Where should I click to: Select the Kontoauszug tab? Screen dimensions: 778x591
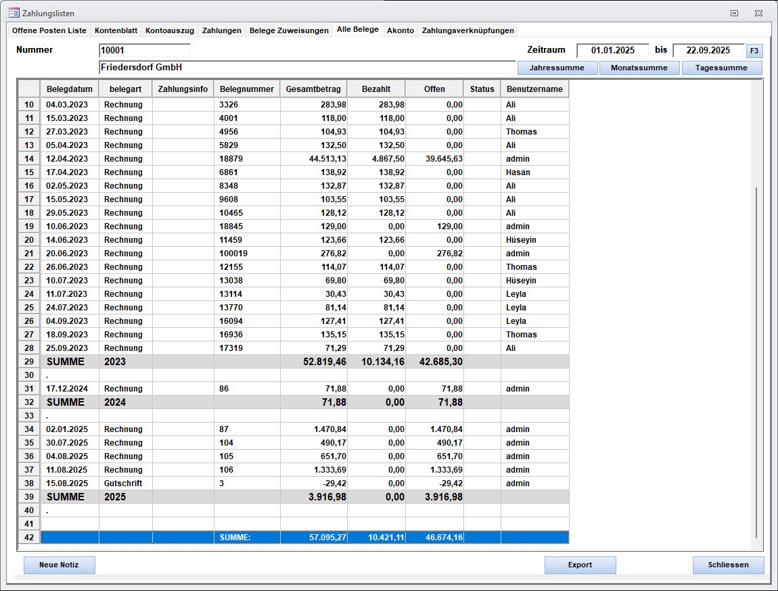(x=170, y=30)
